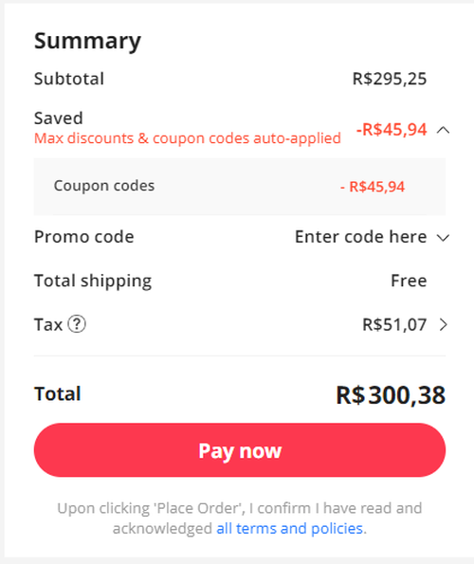Click the Promo code label

[84, 237]
